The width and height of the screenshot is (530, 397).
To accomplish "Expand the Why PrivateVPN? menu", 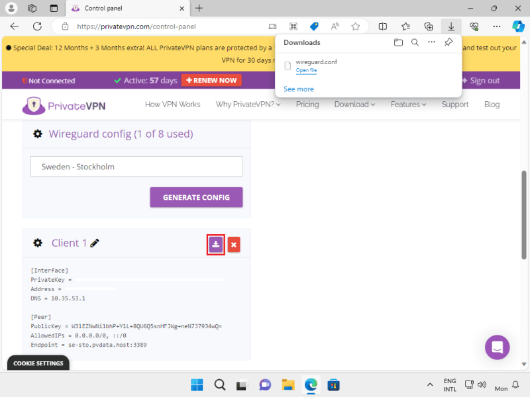I will tap(248, 105).
